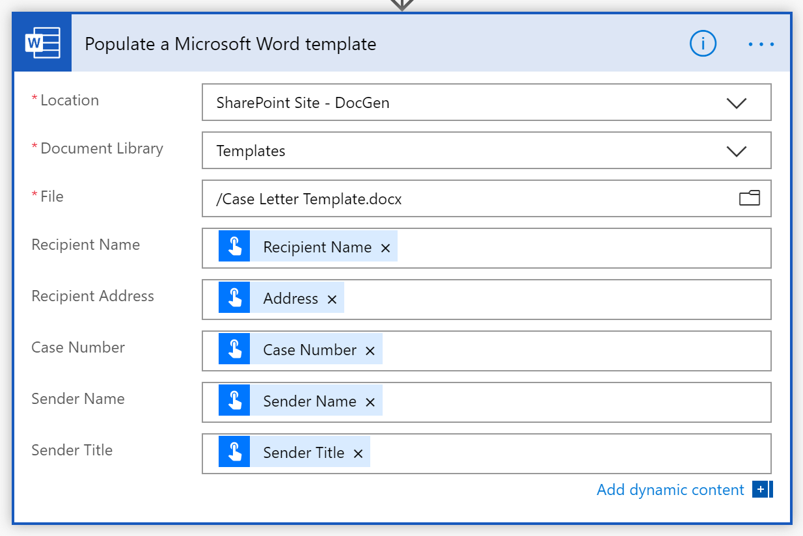Expand the Location dropdown
This screenshot has width=803, height=536.
pos(736,103)
